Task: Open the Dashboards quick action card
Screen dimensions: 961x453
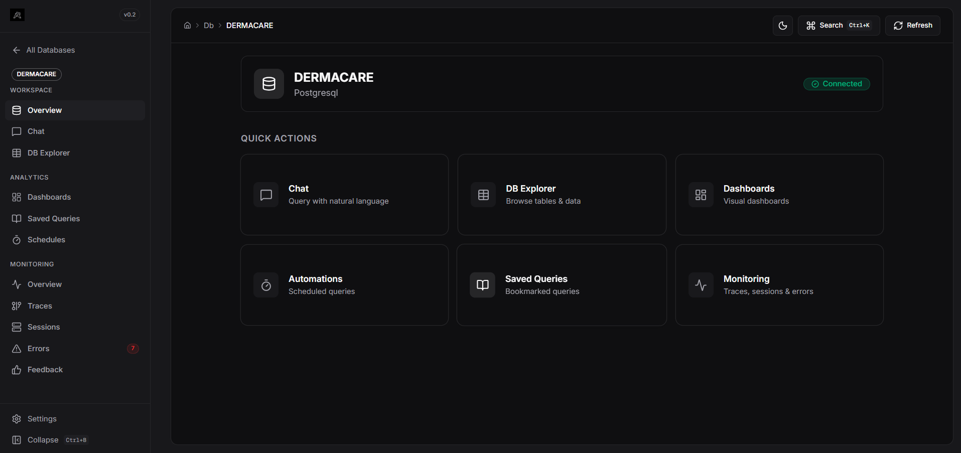Action: 779,195
